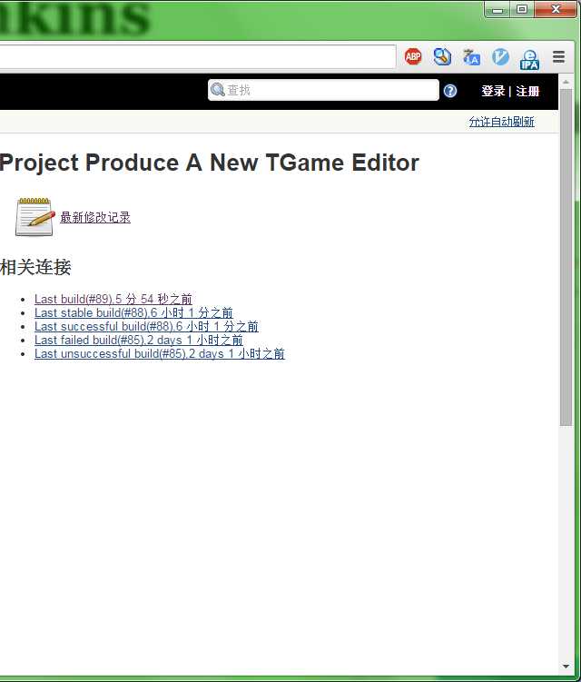The image size is (581, 682).
Task: Open Last stable build #88 link
Action: coord(133,312)
